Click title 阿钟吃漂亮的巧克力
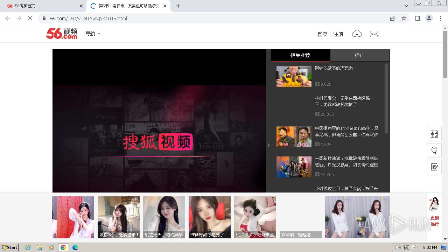The height and width of the screenshot is (252, 448). (x=334, y=68)
